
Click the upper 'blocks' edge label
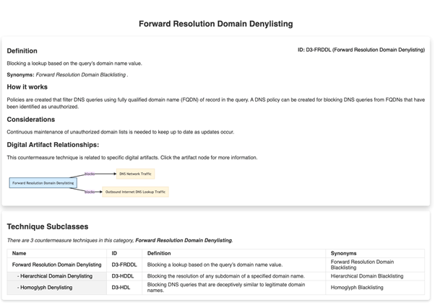click(x=90, y=174)
